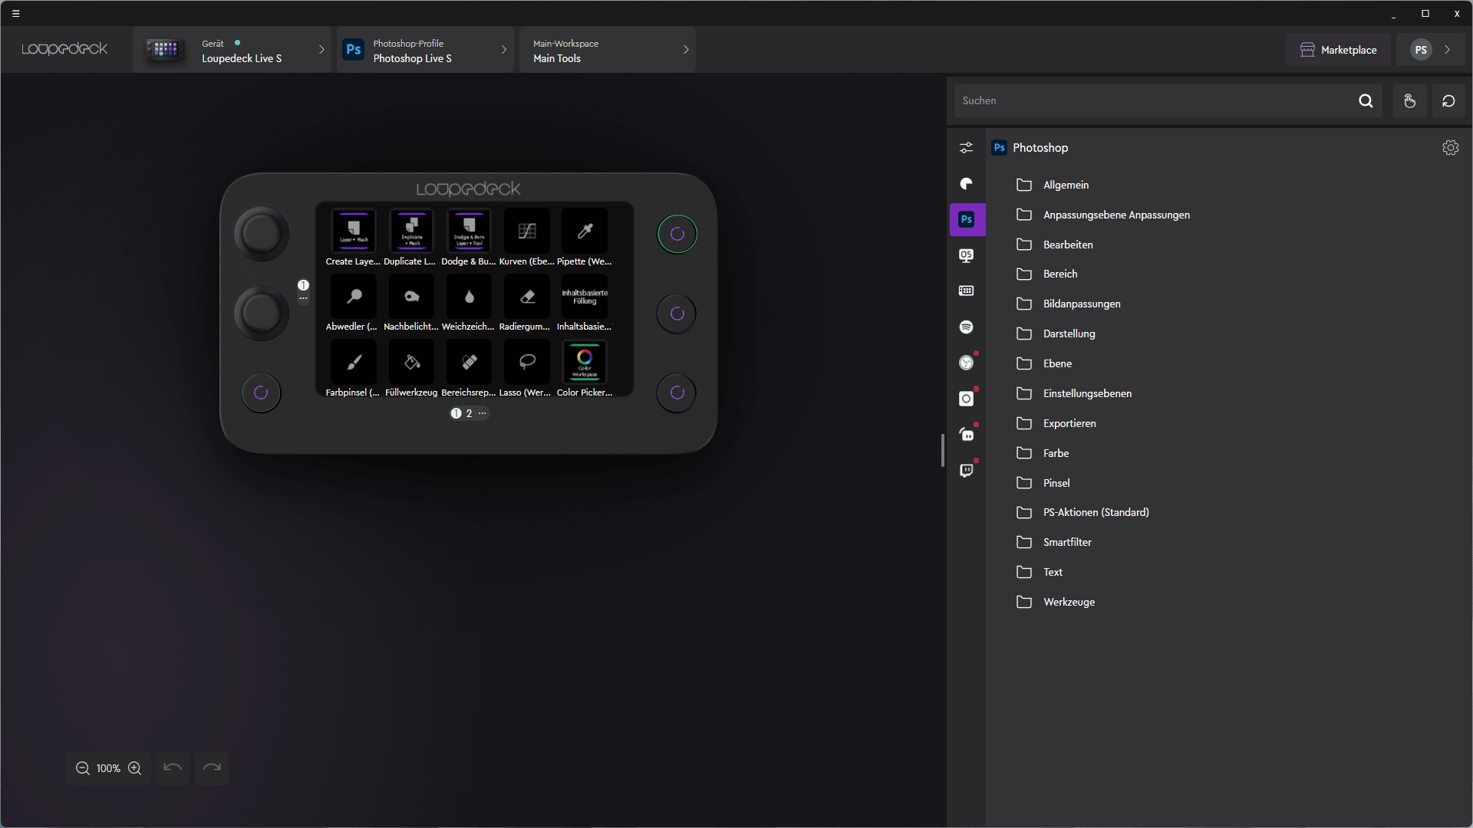1473x828 pixels.
Task: Click the zoom in magnifier button
Action: 135,768
